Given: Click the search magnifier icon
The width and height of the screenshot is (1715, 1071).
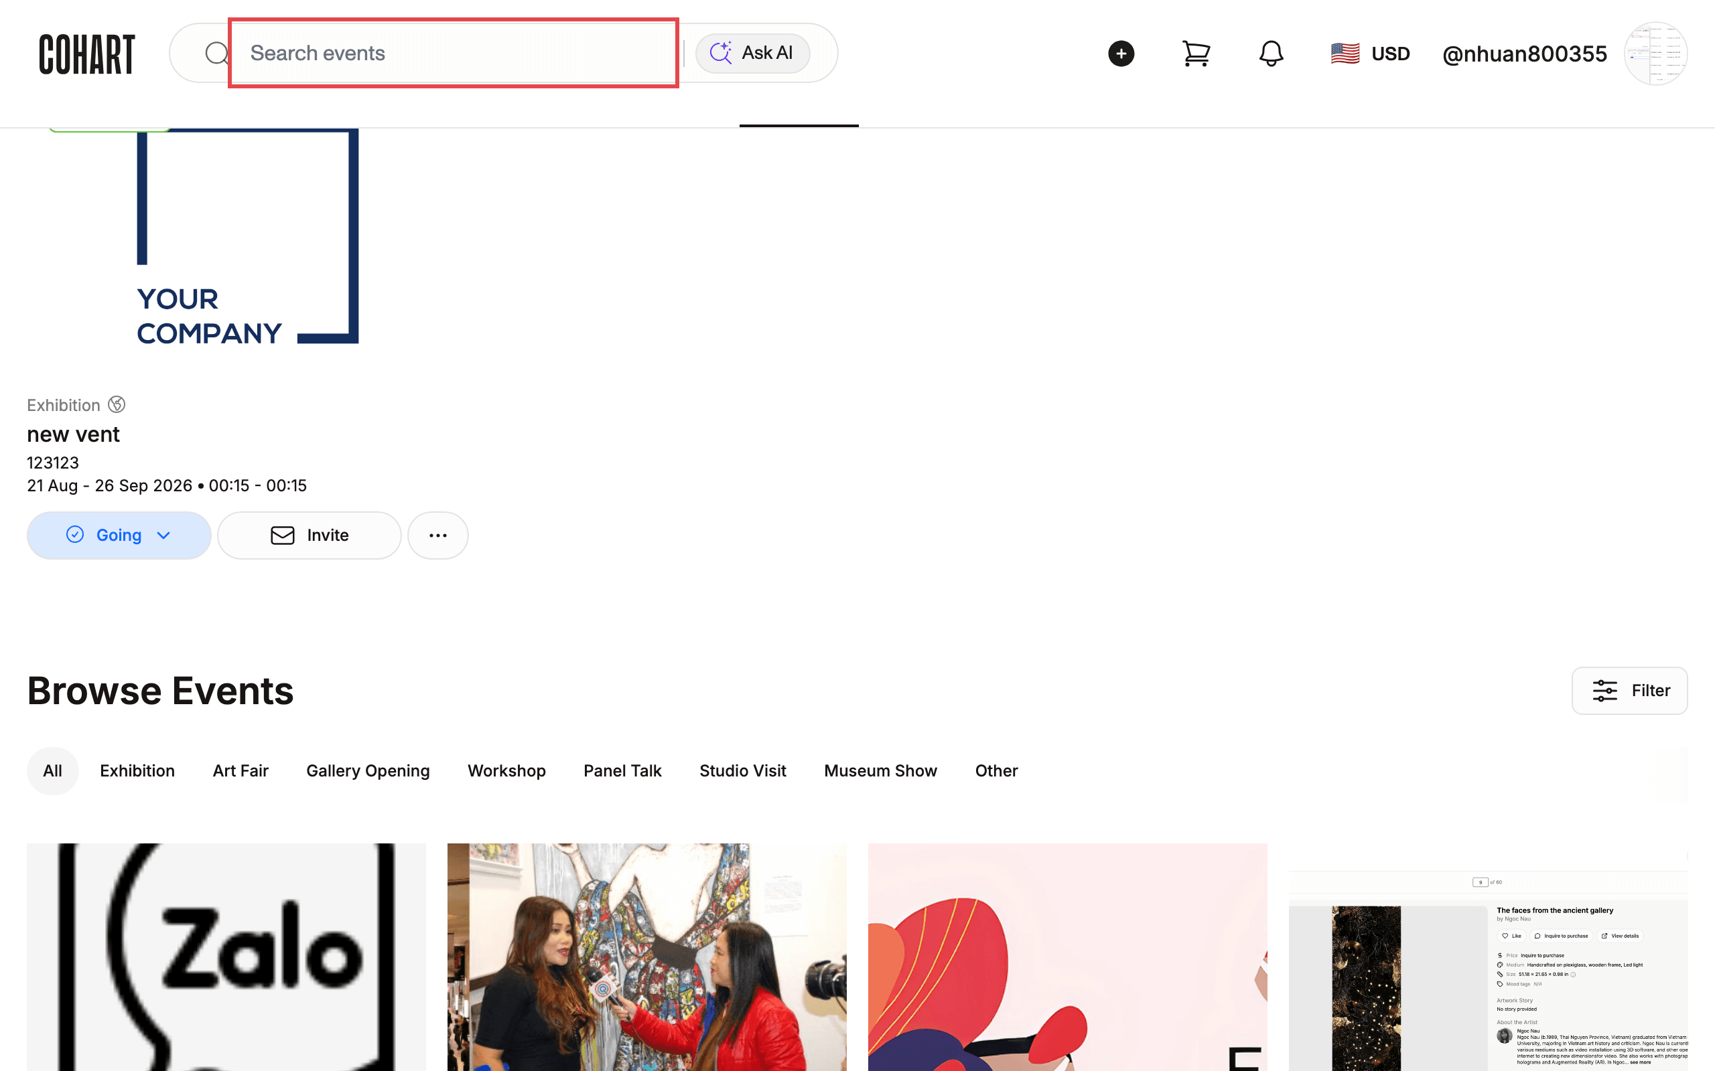Looking at the screenshot, I should click(x=217, y=53).
